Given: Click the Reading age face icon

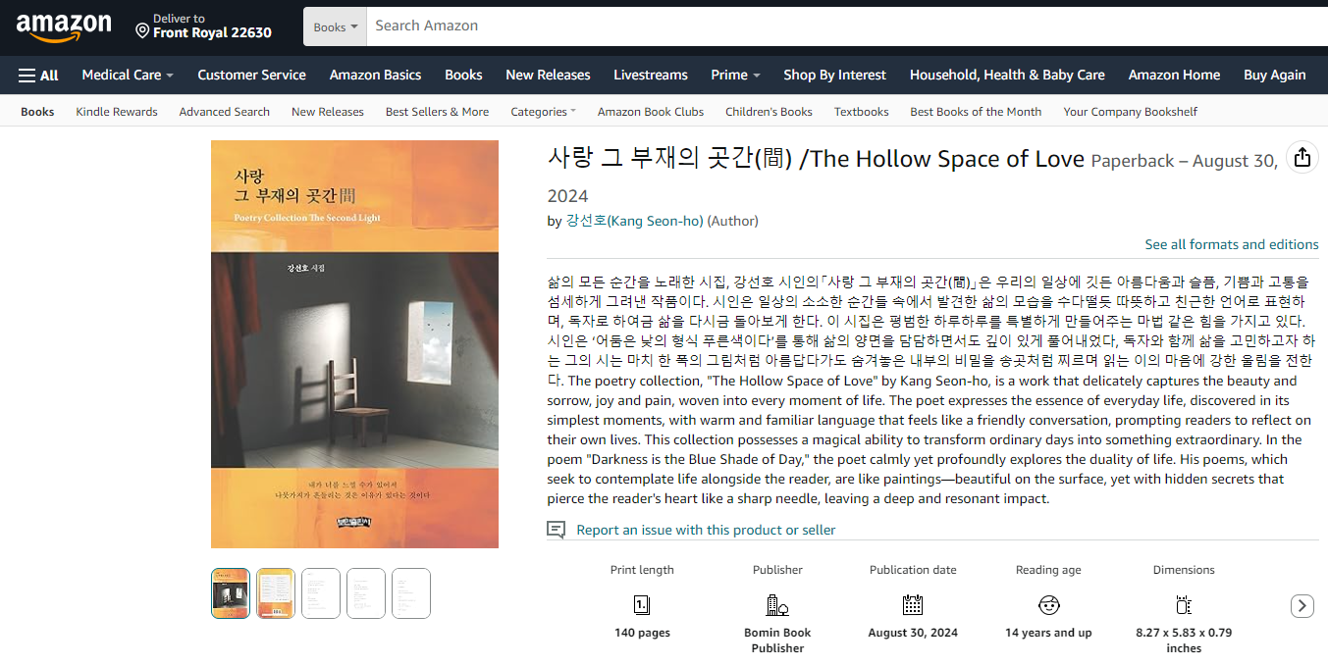Looking at the screenshot, I should (1048, 604).
